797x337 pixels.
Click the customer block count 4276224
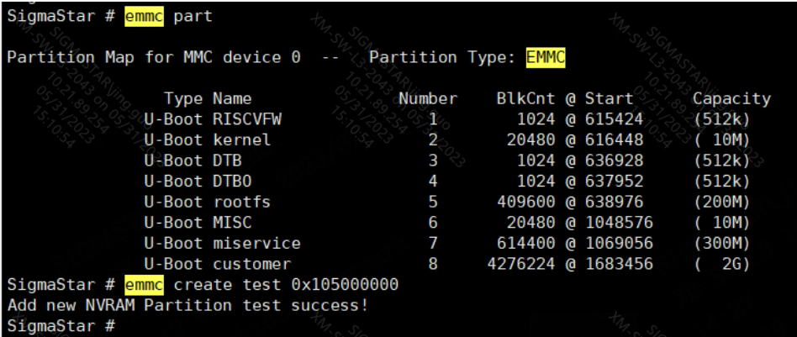pos(520,264)
